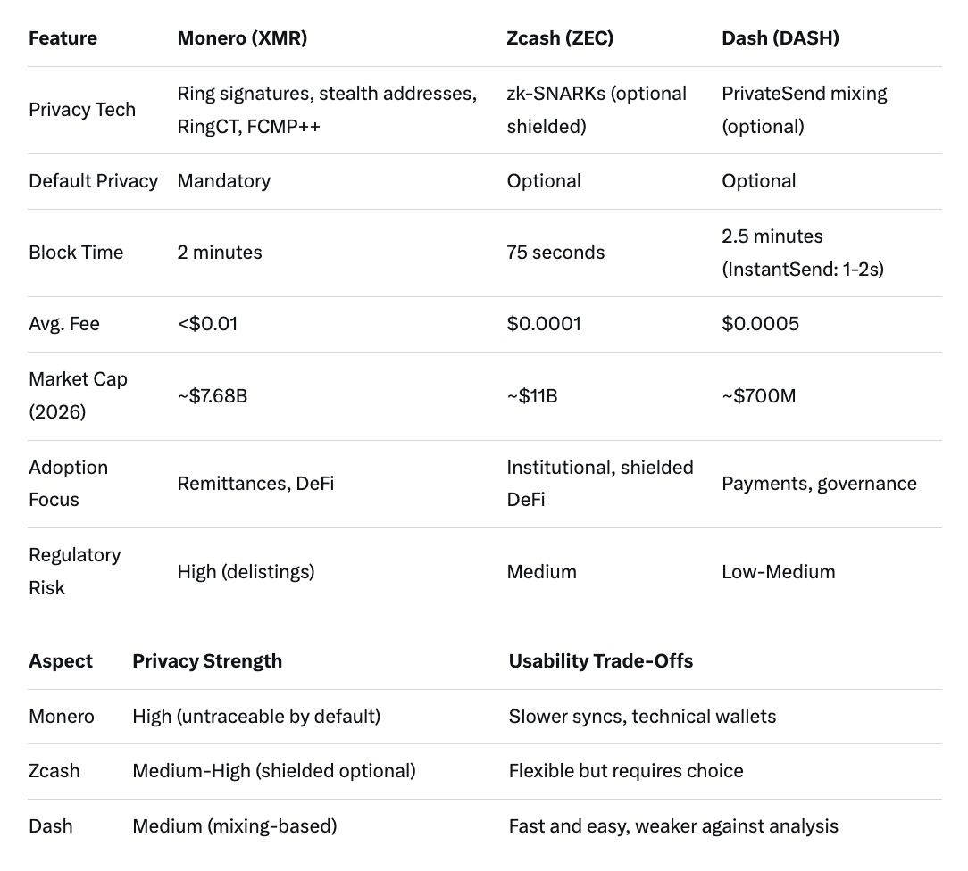Select the Privacy Tech row label

pos(82,110)
